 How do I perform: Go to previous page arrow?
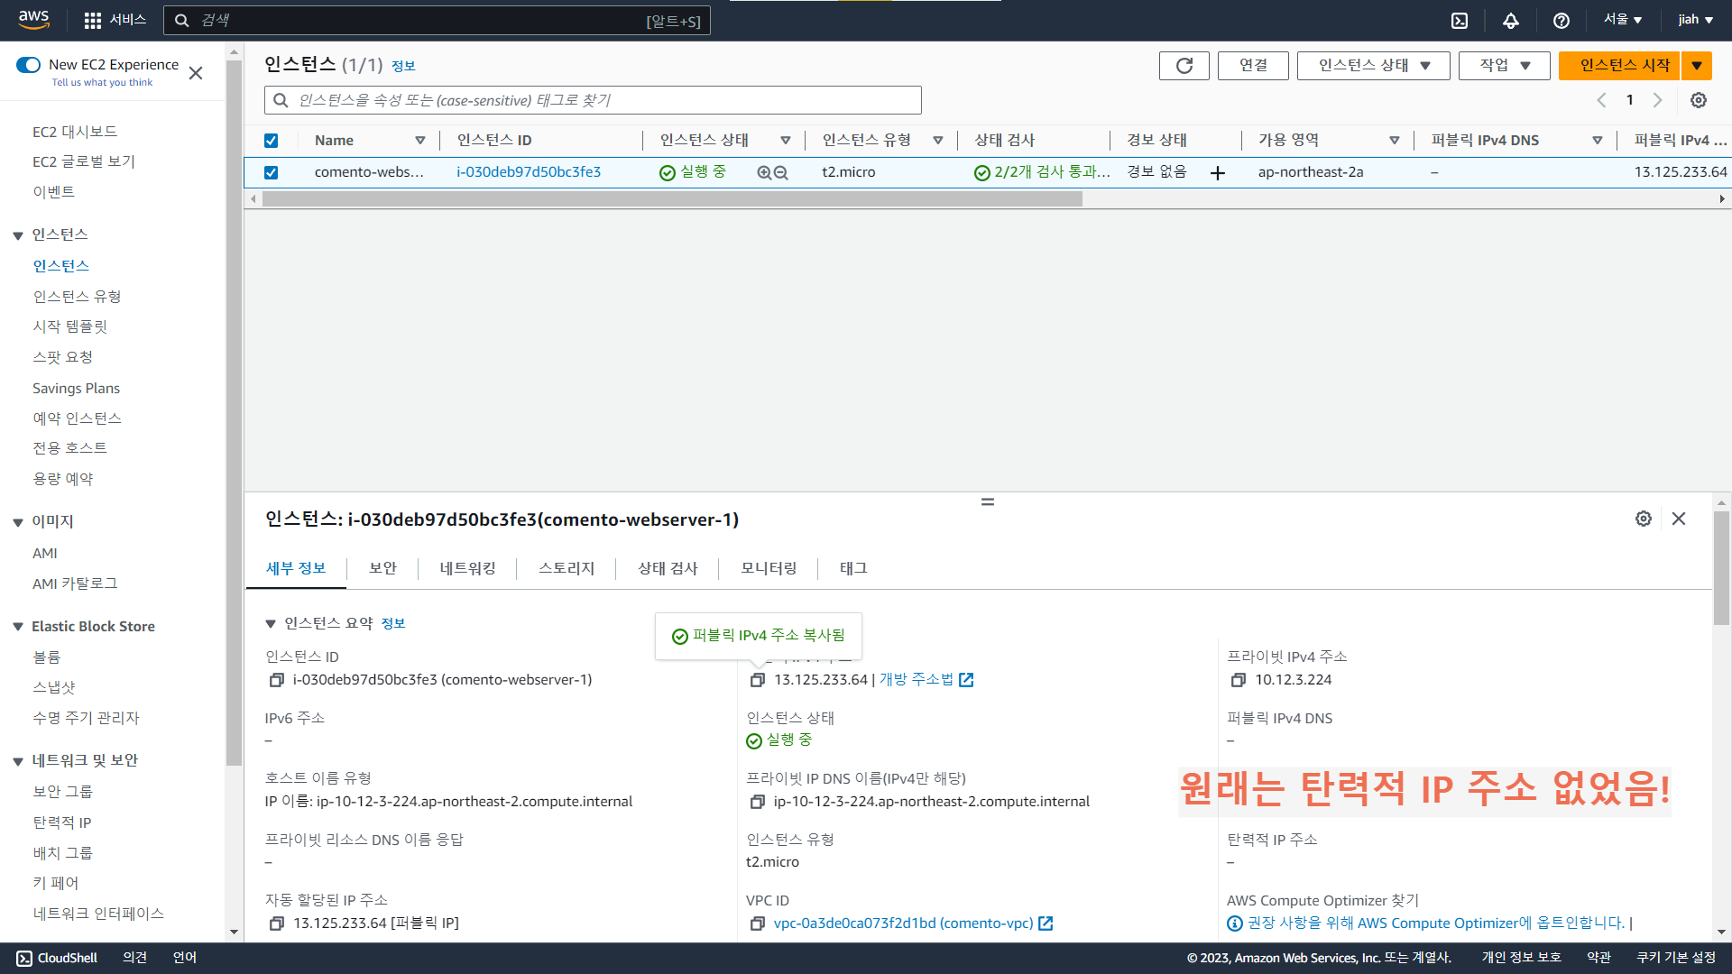[1602, 100]
